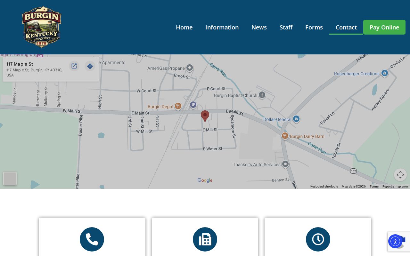Open the map Terms link
This screenshot has width=410, height=256.
click(374, 187)
